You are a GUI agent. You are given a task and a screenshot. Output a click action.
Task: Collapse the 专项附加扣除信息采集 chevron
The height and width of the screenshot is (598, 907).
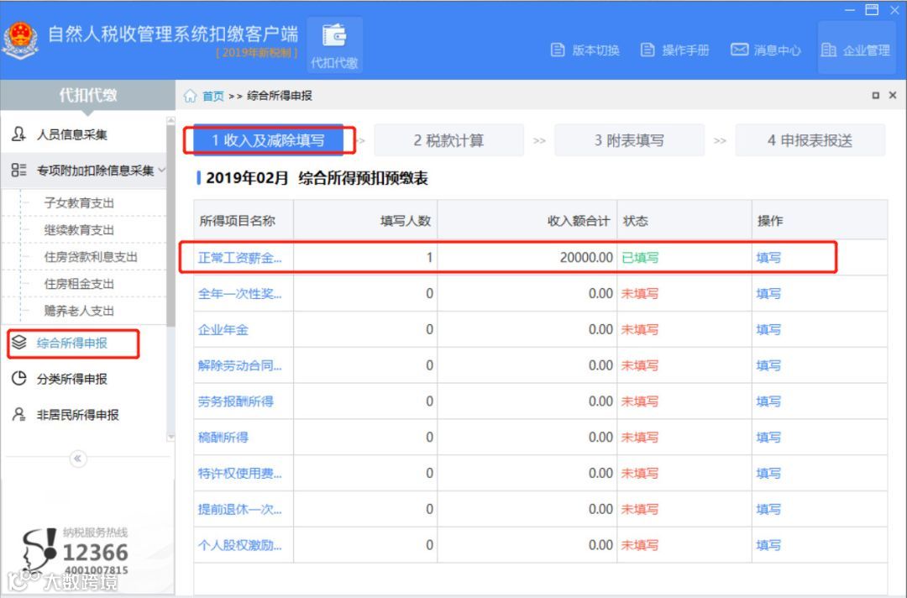click(161, 170)
